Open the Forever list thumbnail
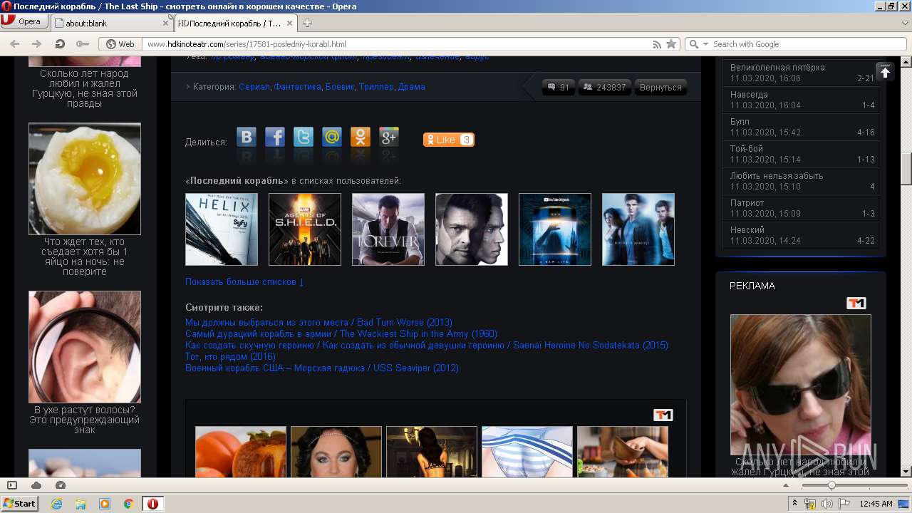The image size is (912, 513). point(388,229)
